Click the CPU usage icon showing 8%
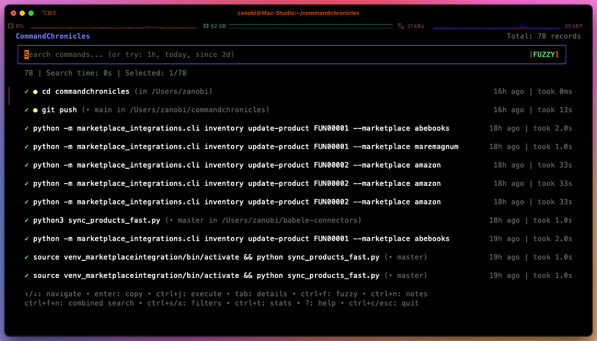Screen dimensions: 597x341 11,26
